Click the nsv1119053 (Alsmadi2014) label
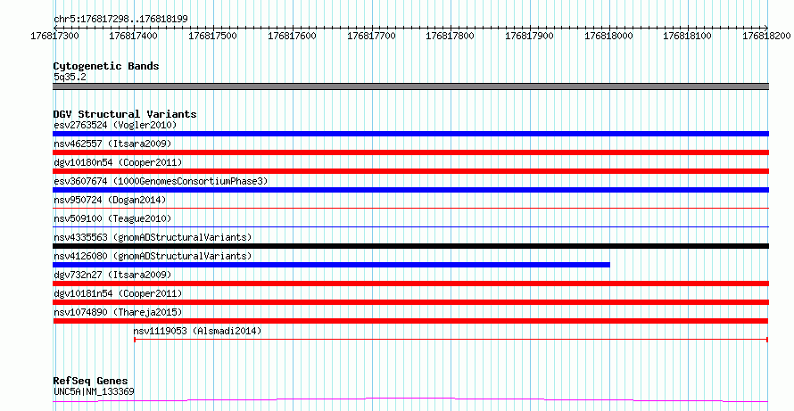794x411 pixels. coord(197,331)
